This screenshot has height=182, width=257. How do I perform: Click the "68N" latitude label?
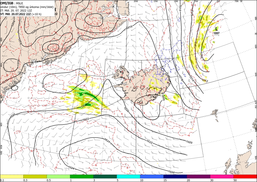point(255,18)
